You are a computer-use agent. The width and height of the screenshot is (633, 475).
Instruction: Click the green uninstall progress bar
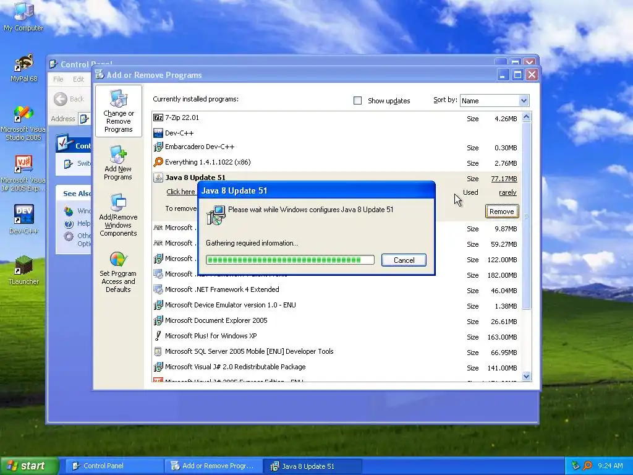point(290,260)
